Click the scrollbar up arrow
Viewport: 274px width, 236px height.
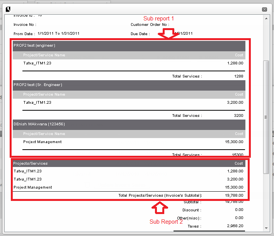(x=266, y=19)
